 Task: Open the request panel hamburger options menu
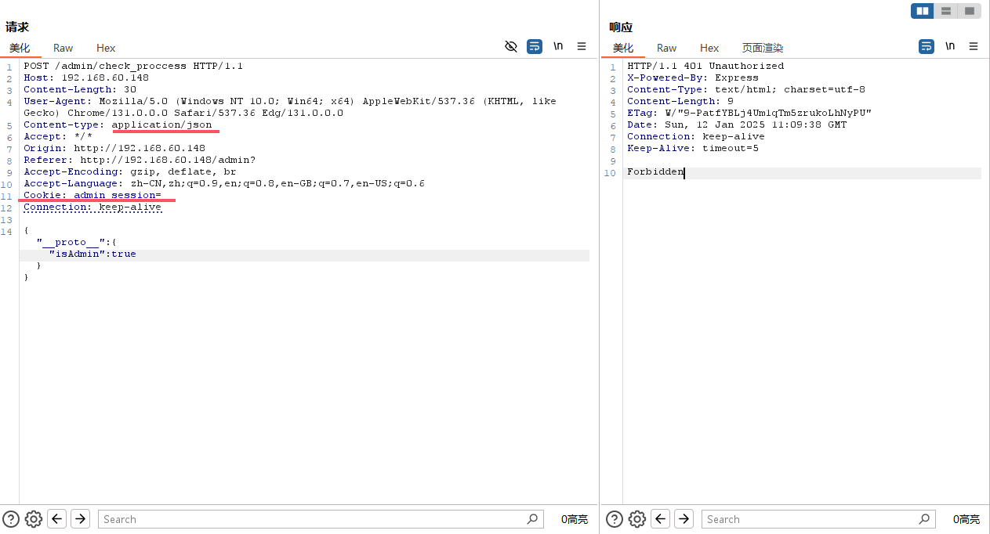click(x=582, y=47)
